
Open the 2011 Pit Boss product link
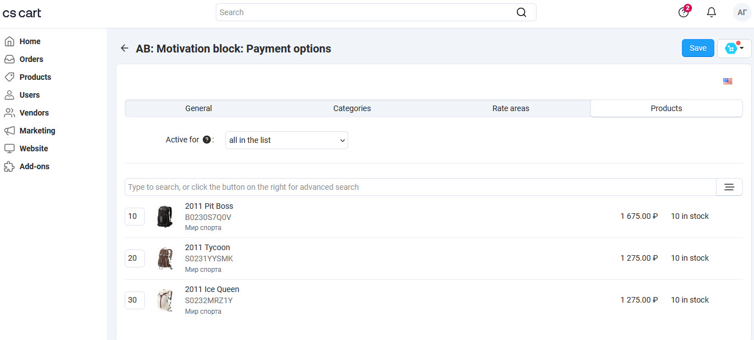click(x=209, y=206)
